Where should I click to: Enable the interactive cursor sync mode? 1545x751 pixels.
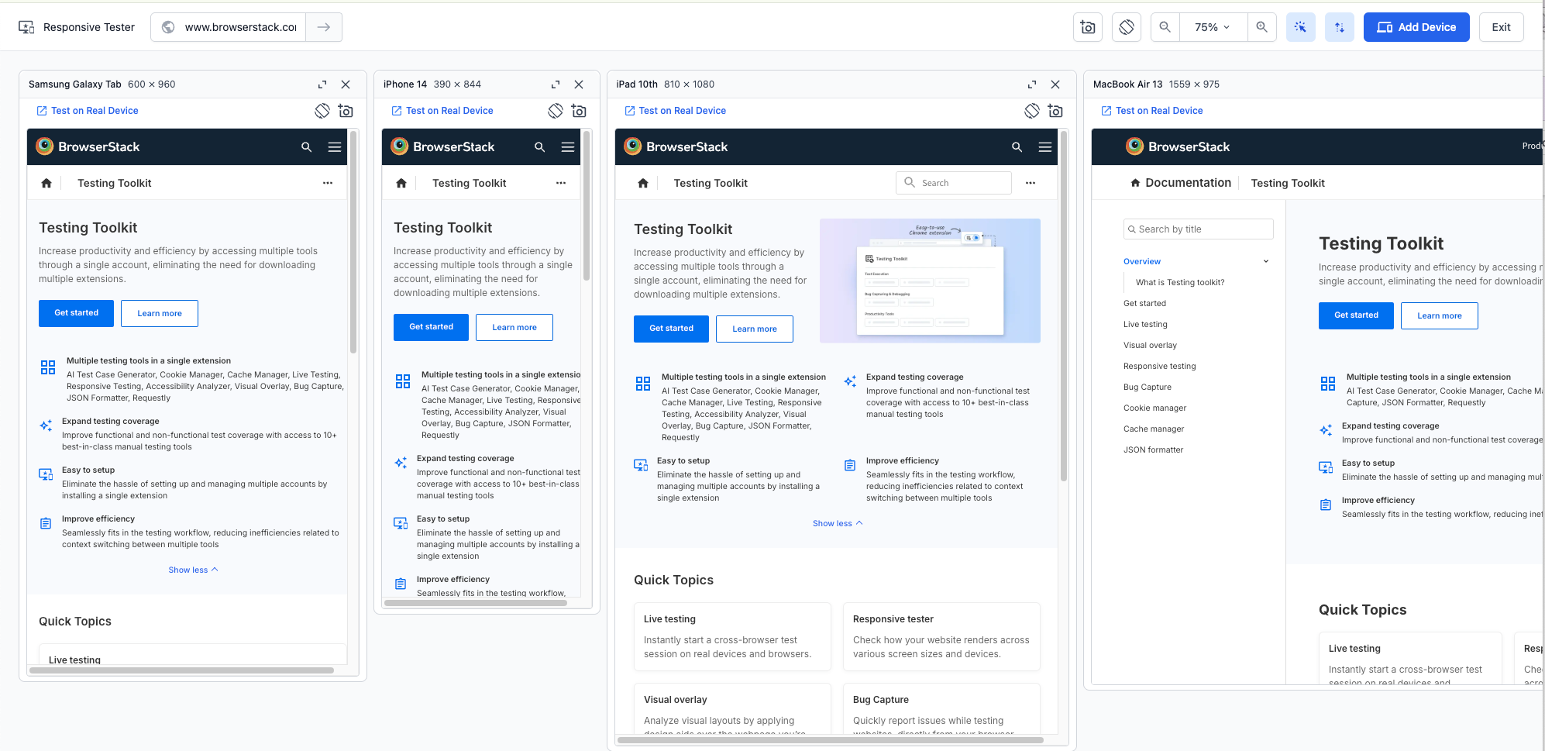click(1301, 27)
